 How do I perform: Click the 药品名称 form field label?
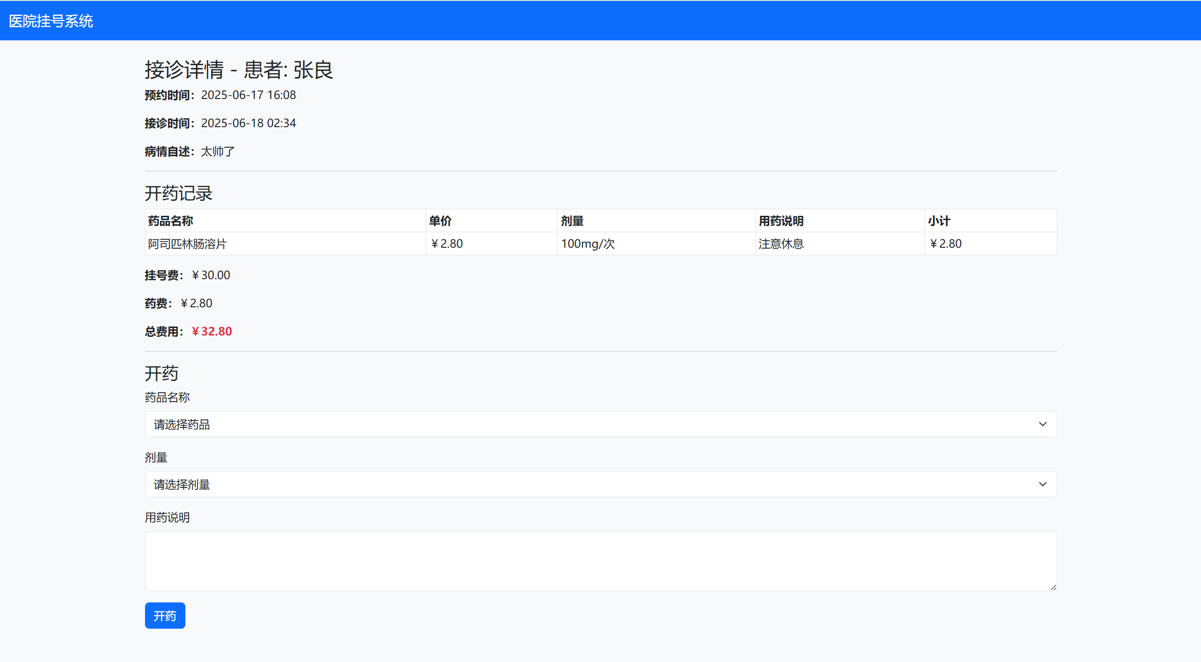point(167,397)
